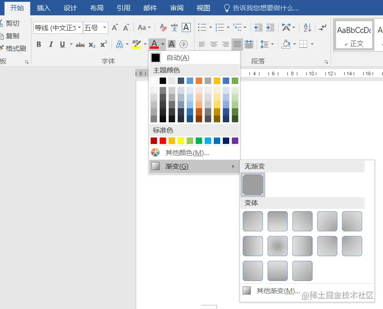This screenshot has height=309, width=383.
Task: Click the text effects glowing A icon
Action: coord(120,44)
